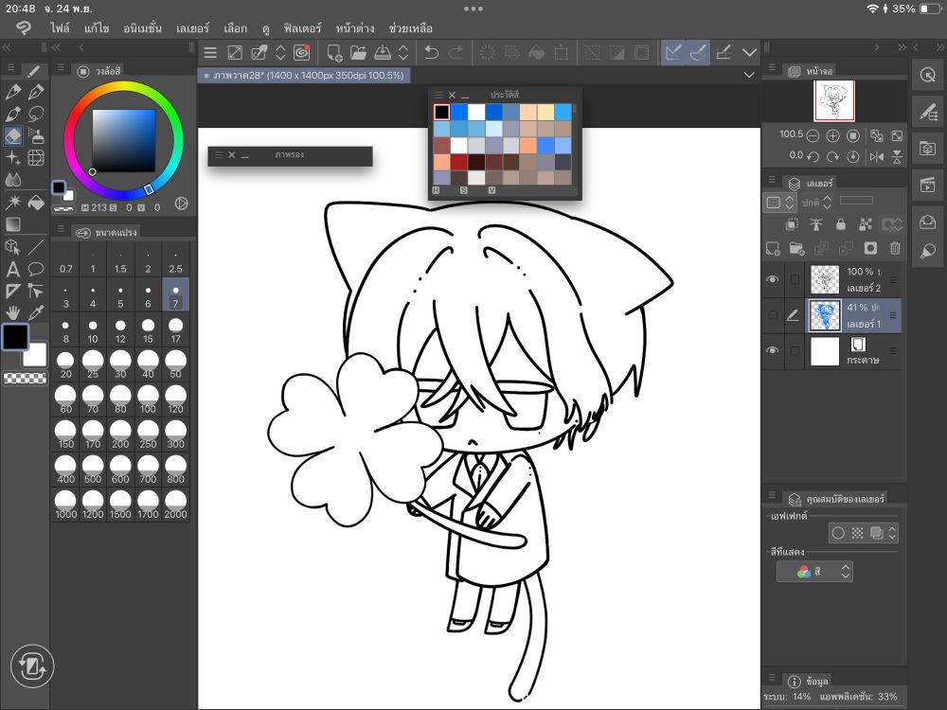Select the Decoration sparkle tool
Image resolution: width=947 pixels, height=710 pixels.
(x=12, y=157)
